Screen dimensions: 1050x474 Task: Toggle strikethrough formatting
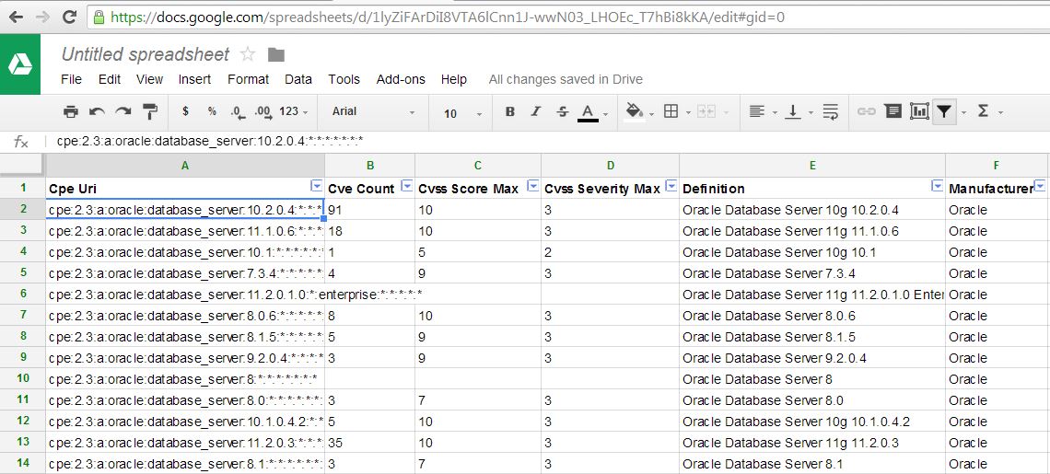click(563, 111)
